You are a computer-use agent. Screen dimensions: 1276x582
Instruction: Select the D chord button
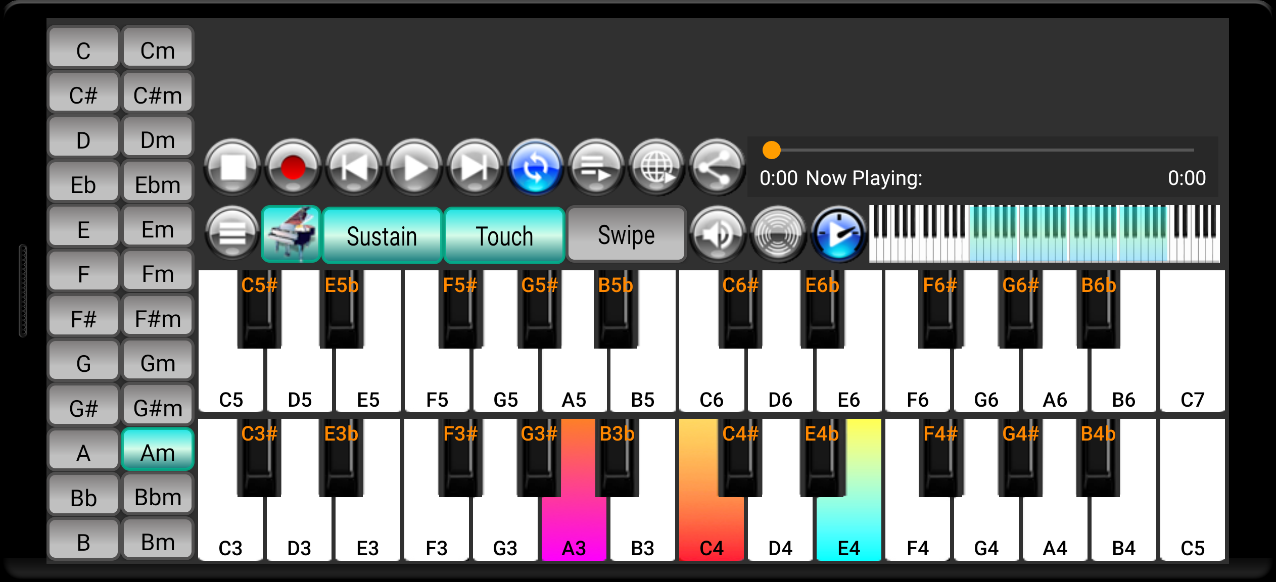pyautogui.click(x=83, y=137)
